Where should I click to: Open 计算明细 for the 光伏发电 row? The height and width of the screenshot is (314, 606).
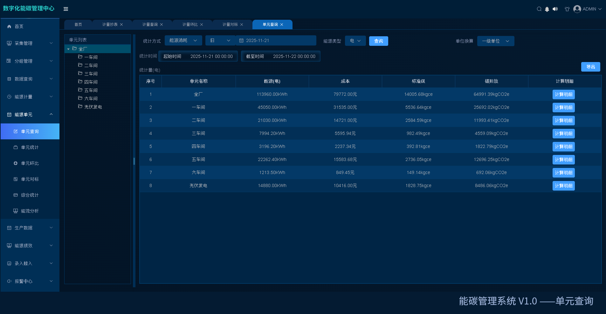[564, 186]
